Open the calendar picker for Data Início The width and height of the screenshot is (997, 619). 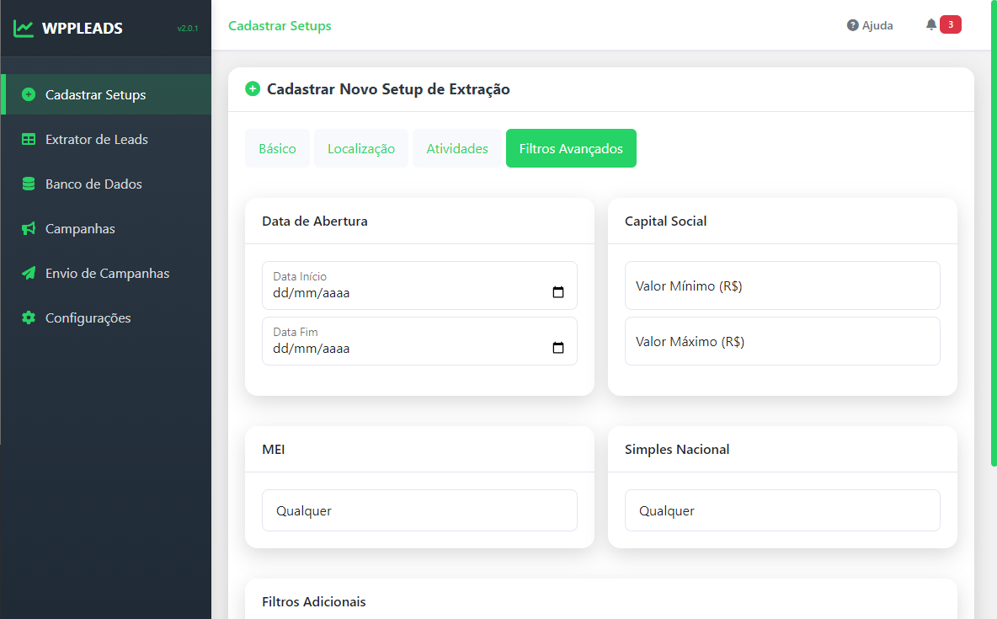(x=558, y=291)
